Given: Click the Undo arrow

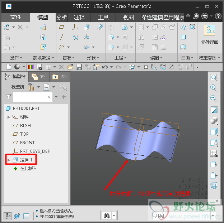Looking at the screenshot, I should point(105,67).
